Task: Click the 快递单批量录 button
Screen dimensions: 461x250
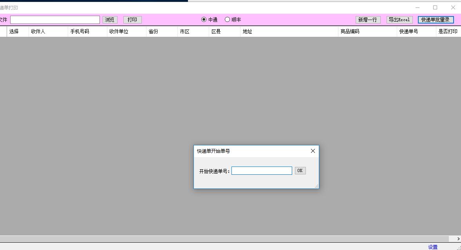Action: (x=436, y=20)
